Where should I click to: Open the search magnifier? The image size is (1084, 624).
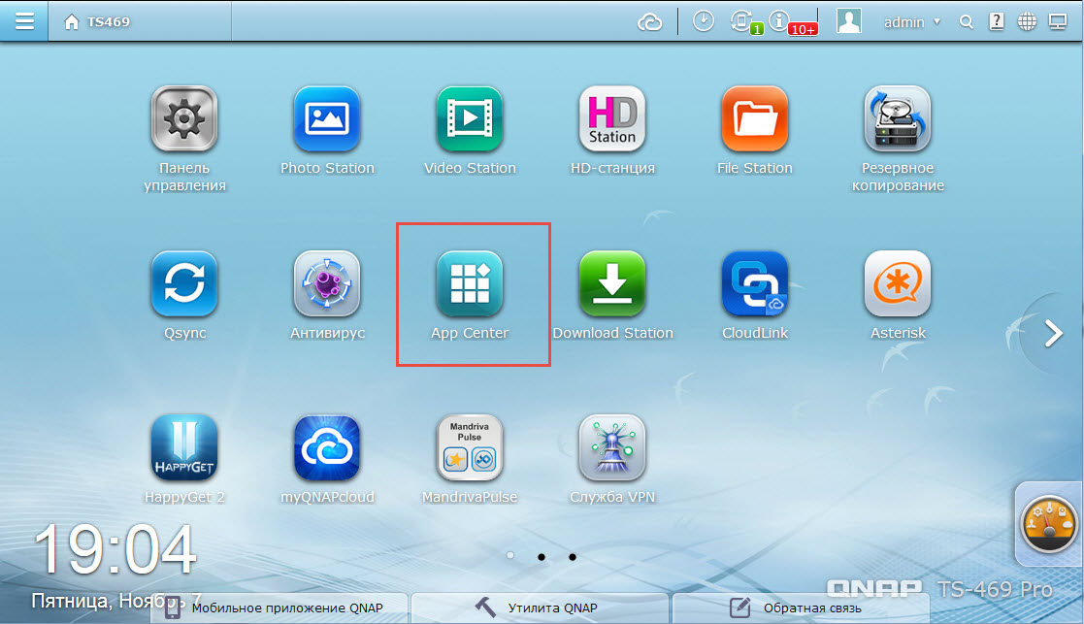coord(967,22)
